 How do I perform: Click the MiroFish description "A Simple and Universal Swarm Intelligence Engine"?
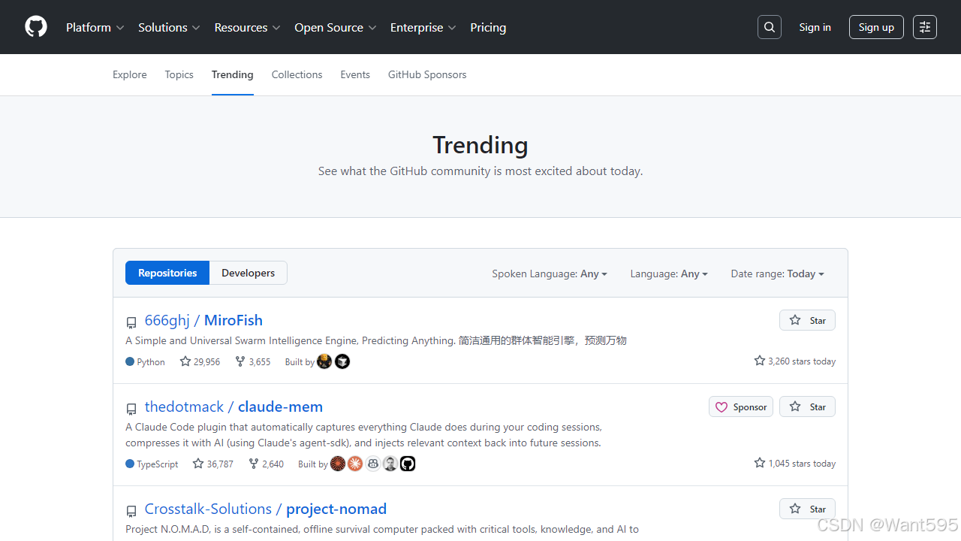coord(376,340)
